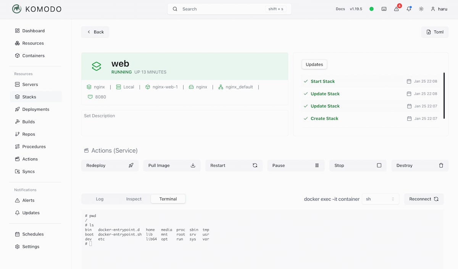Open Syncs in sidebar
This screenshot has height=269, width=458.
coord(36,171)
